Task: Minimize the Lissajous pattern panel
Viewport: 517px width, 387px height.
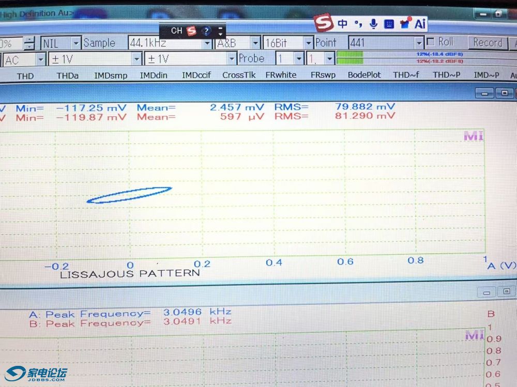Action: pos(484,94)
